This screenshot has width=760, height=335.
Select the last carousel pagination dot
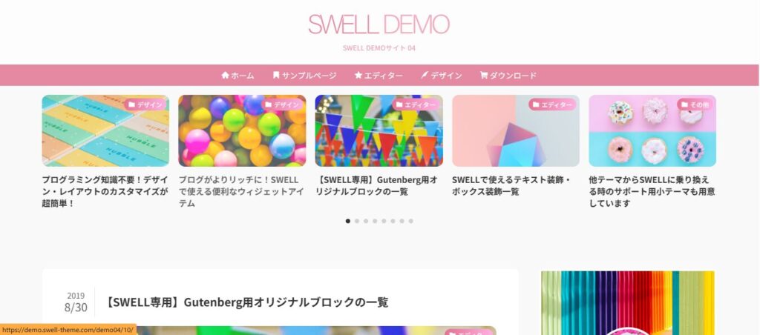tap(410, 221)
